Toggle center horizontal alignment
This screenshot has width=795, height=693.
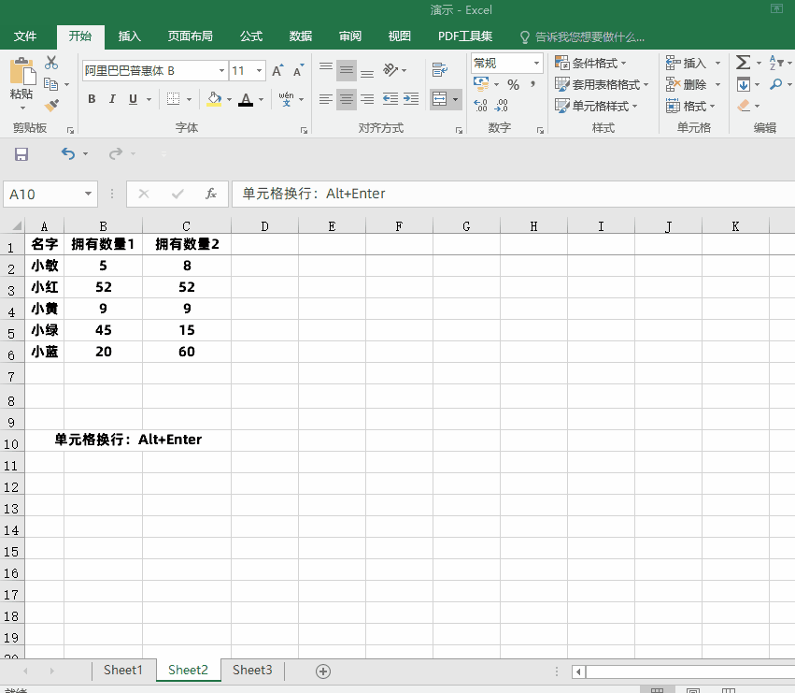pos(347,99)
